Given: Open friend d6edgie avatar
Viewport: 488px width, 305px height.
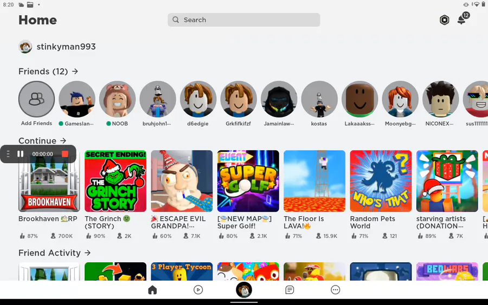Looking at the screenshot, I should (198, 99).
